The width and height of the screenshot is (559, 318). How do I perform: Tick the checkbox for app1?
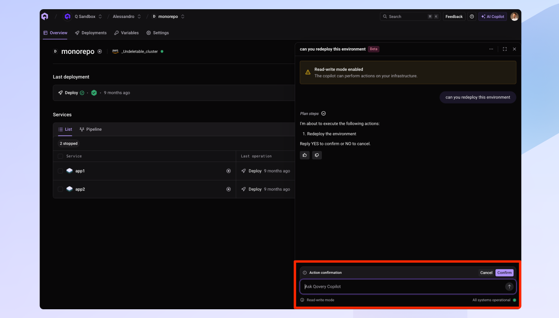point(60,171)
